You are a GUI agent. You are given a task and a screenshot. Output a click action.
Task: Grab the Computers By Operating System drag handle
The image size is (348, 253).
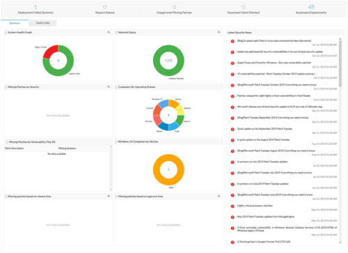click(x=116, y=87)
